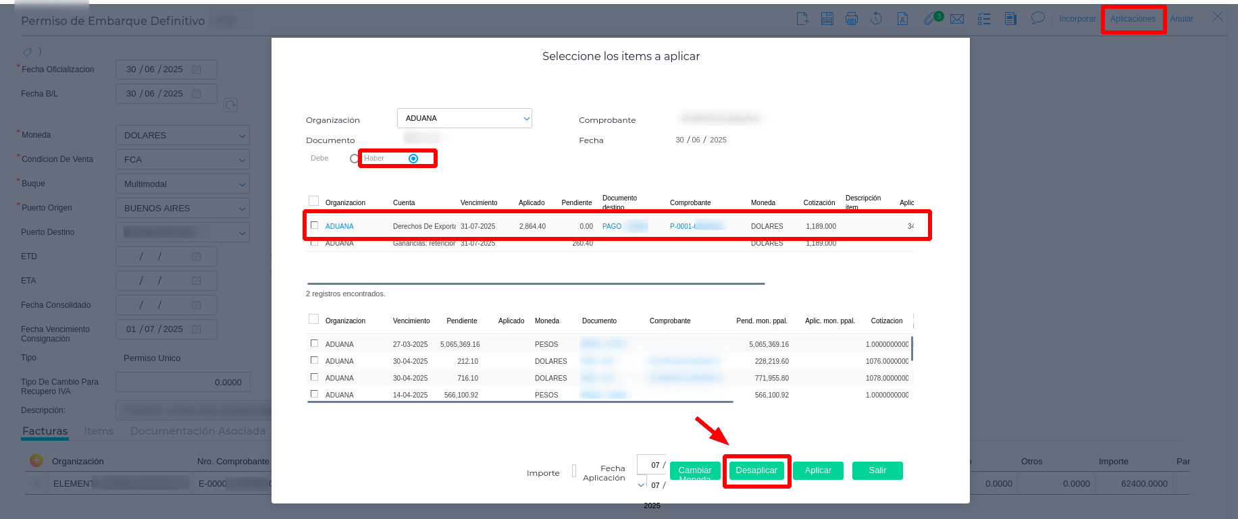Select the Haber radio button

413,159
